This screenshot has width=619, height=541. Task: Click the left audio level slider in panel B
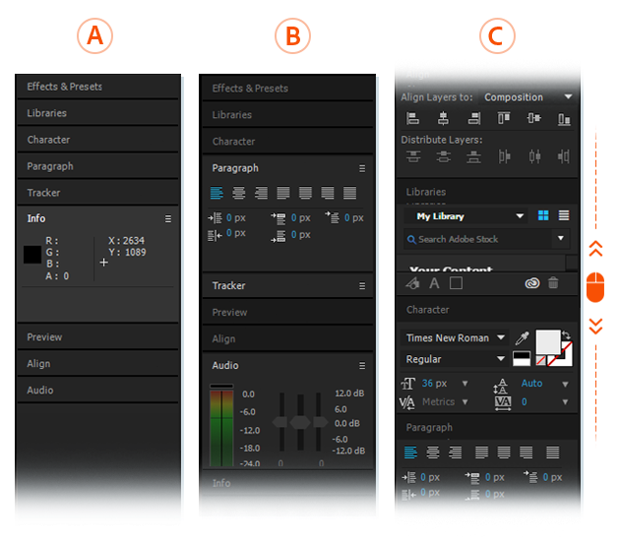click(280, 422)
